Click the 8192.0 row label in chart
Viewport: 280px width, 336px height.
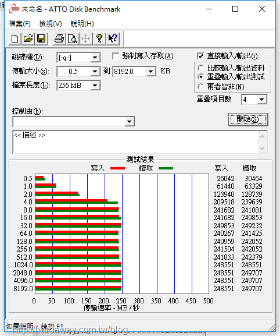coord(23,289)
